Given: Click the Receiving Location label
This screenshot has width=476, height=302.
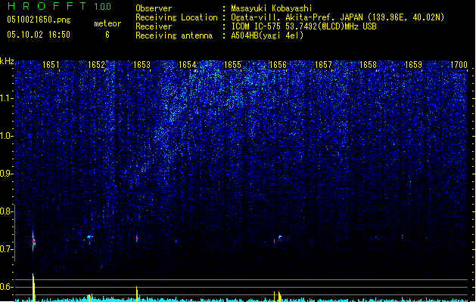Looking at the screenshot, I should pyautogui.click(x=176, y=17).
